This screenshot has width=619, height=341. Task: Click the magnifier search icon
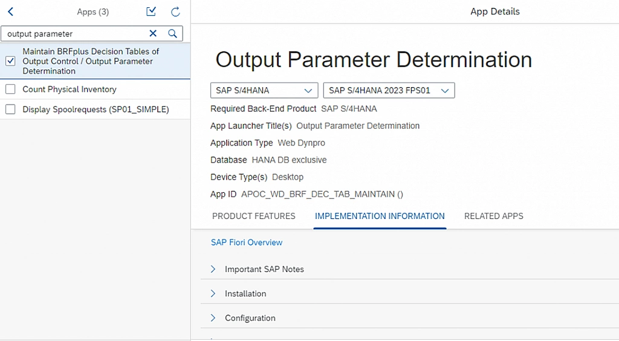(172, 33)
